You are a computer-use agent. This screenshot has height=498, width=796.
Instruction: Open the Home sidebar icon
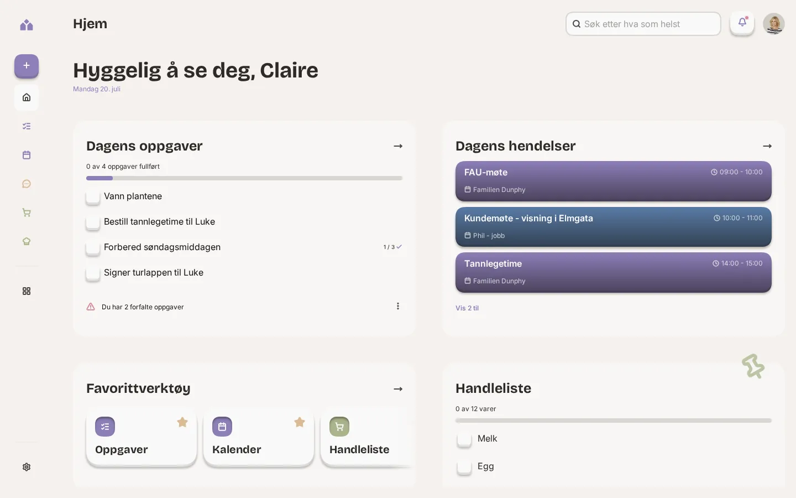coord(27,97)
